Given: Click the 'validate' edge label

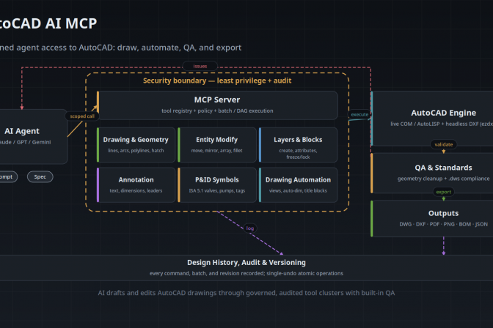Looking at the screenshot, I should tap(444, 144).
